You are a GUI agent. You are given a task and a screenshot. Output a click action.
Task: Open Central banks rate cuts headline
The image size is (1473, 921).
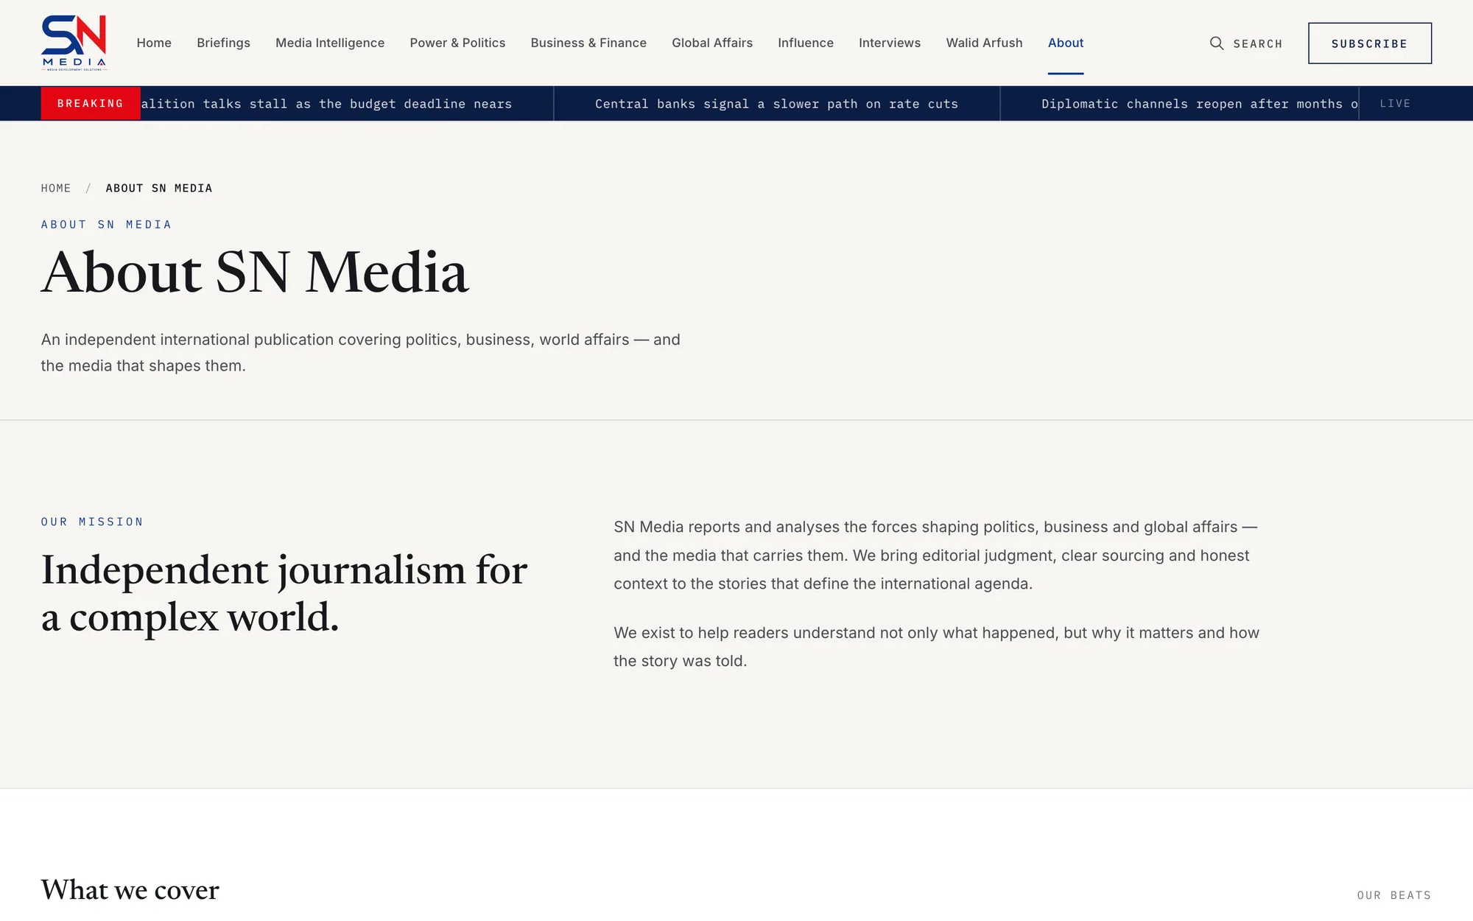pyautogui.click(x=776, y=104)
